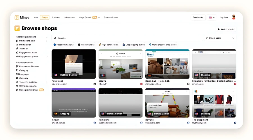Open the Magic Search dropdown
253x140 pixels.
click(x=89, y=17)
